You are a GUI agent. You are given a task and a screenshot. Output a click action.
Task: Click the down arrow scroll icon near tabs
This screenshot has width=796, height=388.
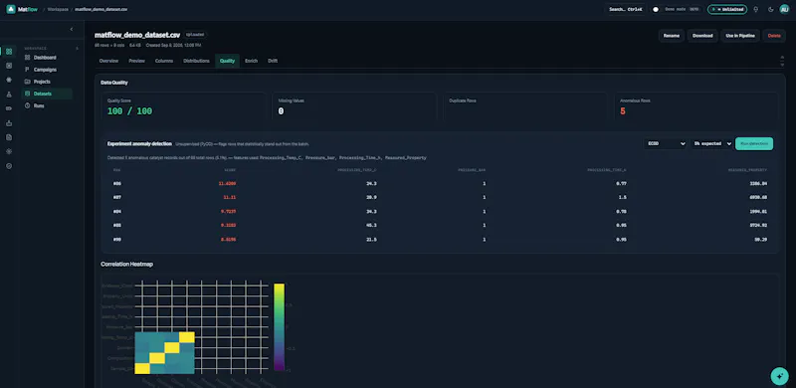point(782,64)
